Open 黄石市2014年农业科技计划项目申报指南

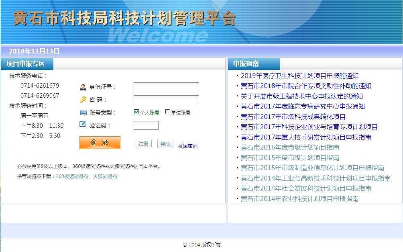(299, 199)
